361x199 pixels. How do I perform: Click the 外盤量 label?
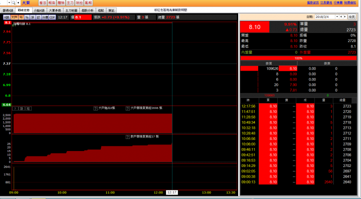(x=305, y=52)
